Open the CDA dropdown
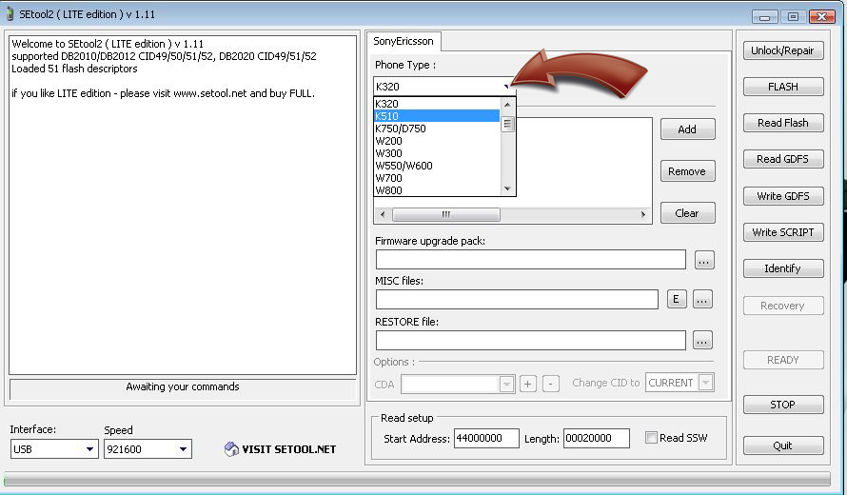 [x=506, y=385]
